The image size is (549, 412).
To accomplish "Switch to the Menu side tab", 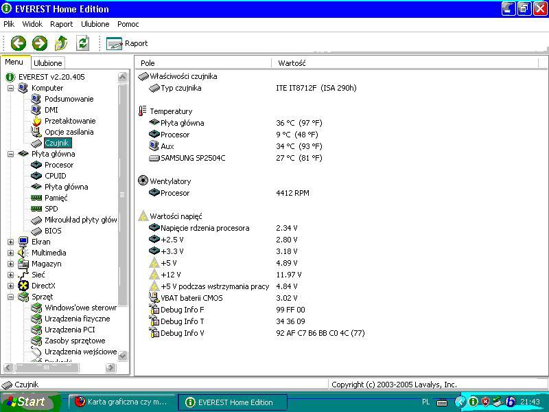I will click(x=14, y=62).
